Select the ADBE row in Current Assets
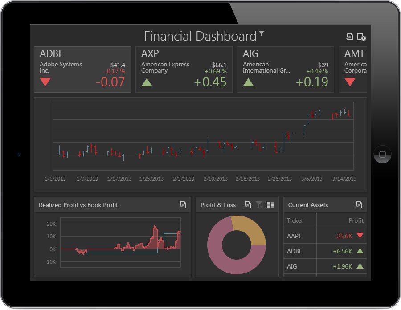401x310 pixels. click(325, 251)
